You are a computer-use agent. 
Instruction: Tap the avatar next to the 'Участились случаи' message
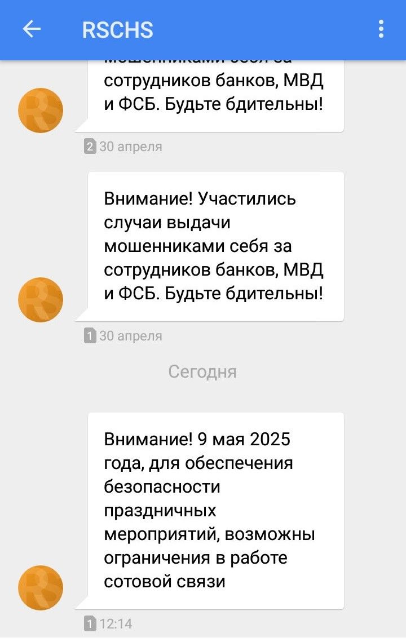pos(41,300)
